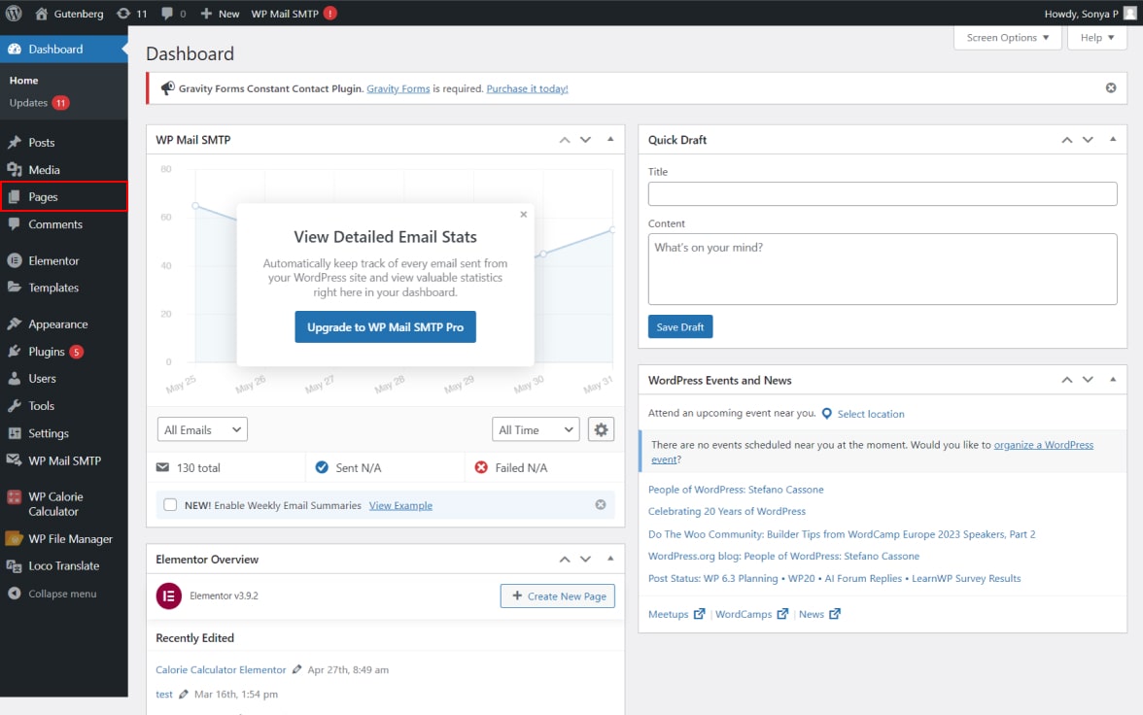This screenshot has height=715, width=1143.
Task: Open the Calorie Calculator Elementor link
Action: click(221, 669)
